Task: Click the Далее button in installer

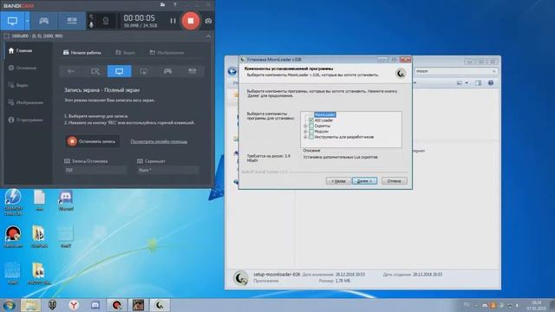Action: [x=364, y=181]
